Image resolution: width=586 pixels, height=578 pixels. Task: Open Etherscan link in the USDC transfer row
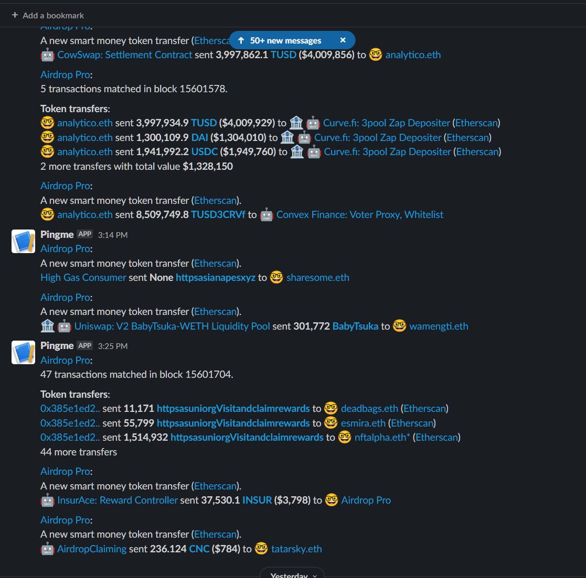(477, 151)
